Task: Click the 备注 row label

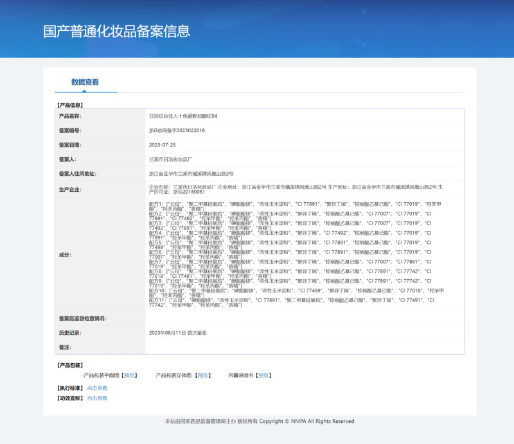Action: pos(65,347)
